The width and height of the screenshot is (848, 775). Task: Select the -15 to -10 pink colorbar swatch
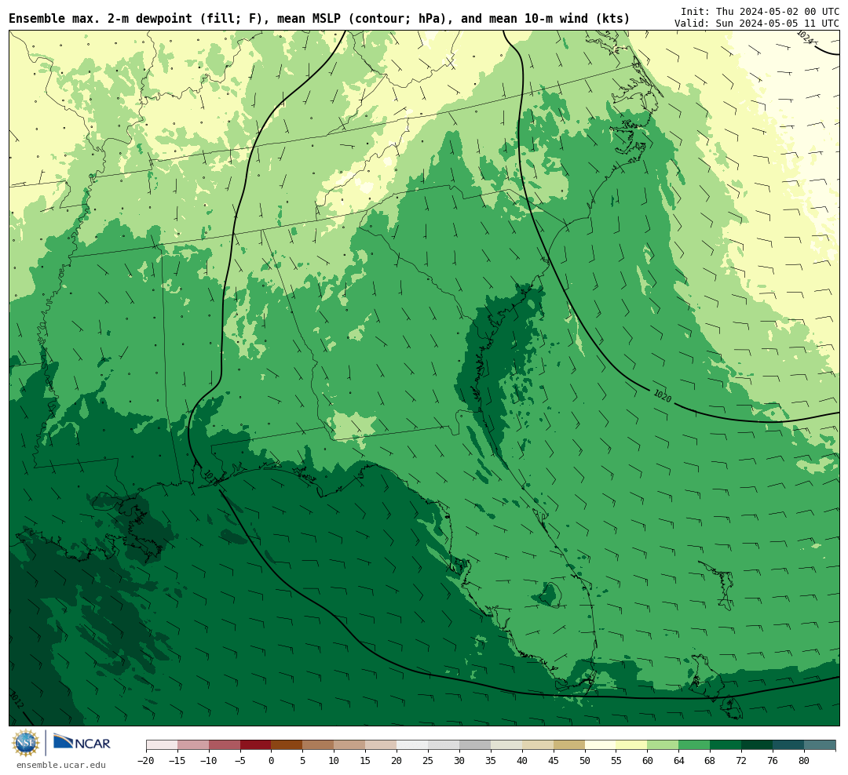tap(193, 745)
